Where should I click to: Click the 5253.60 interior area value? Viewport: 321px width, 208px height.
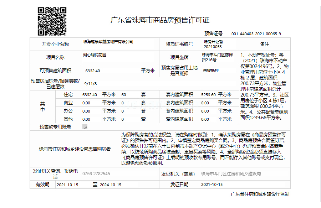pyautogui.click(x=208, y=95)
